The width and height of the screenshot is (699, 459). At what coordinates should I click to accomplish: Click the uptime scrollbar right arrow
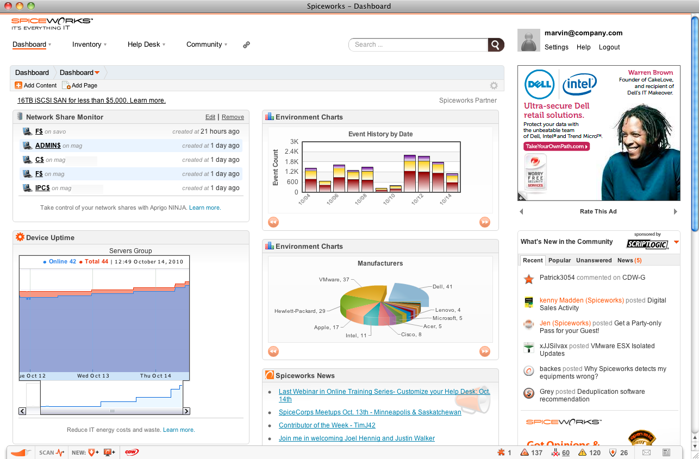(186, 411)
